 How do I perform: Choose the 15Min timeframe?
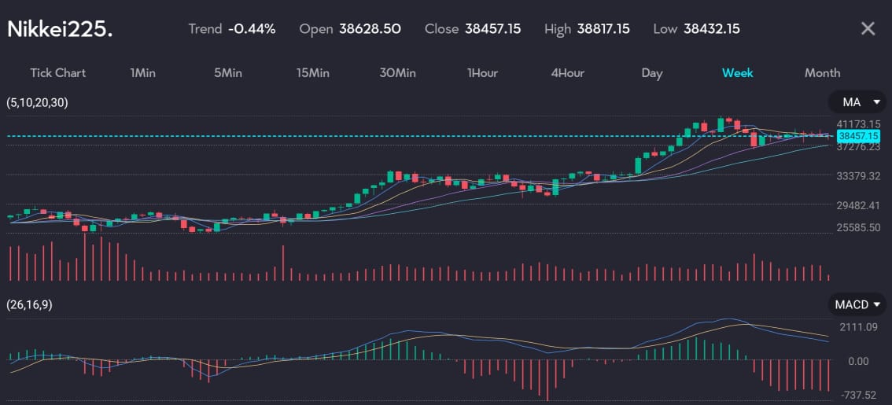click(313, 73)
